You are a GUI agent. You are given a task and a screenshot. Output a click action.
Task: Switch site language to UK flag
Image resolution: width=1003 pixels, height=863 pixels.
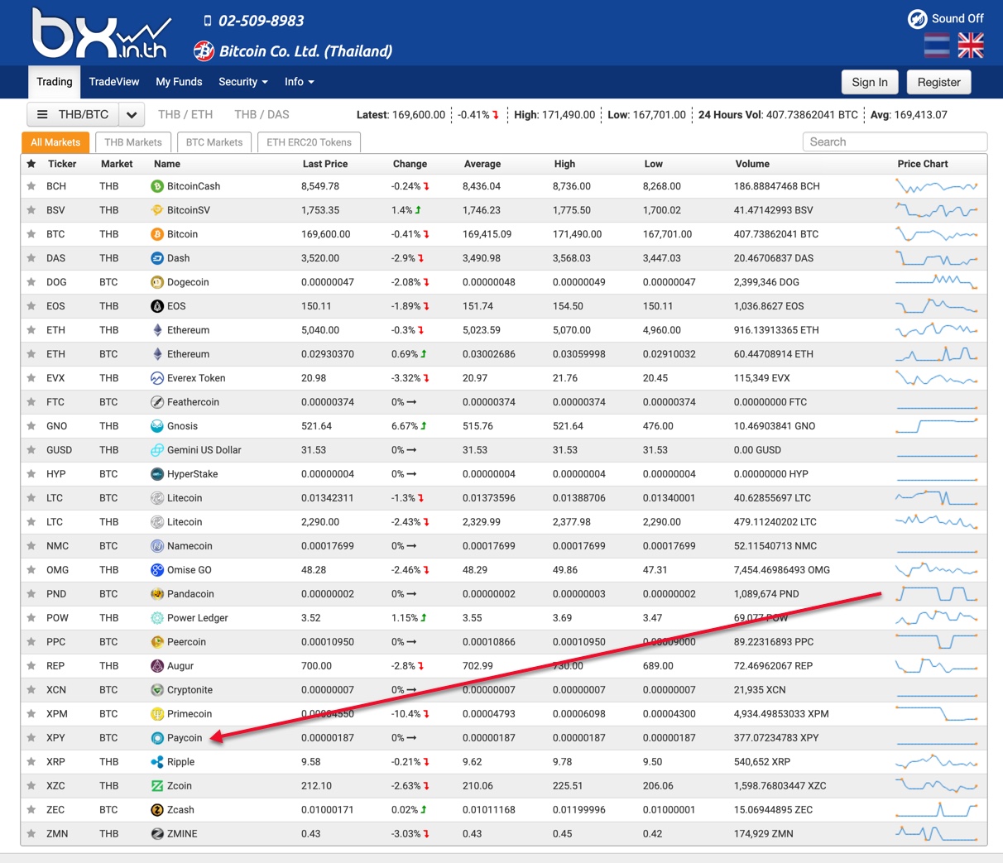971,45
